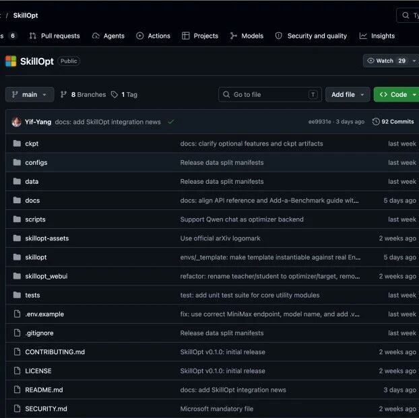
Task: Open the Insights tab
Action: [377, 36]
